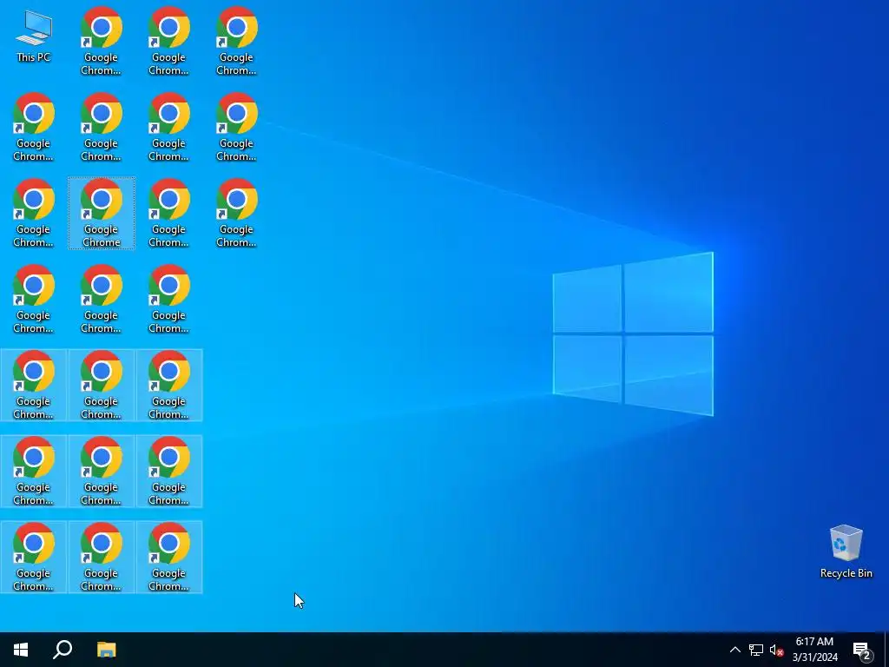The height and width of the screenshot is (667, 889).
Task: Launch File Explorer from the taskbar
Action: coord(106,650)
